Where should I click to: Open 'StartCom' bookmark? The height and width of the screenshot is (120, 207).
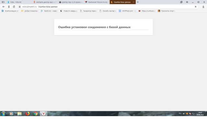point(49,11)
